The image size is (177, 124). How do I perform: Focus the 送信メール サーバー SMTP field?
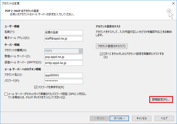point(63,63)
